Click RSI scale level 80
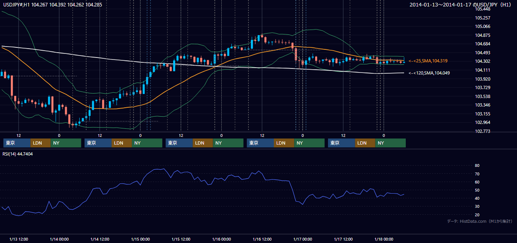Screen dimensions: 517x243 point(477,166)
